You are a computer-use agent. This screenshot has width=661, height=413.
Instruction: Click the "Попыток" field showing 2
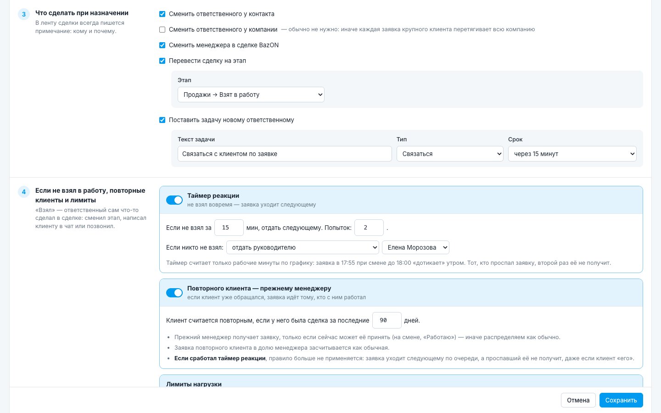click(x=369, y=228)
